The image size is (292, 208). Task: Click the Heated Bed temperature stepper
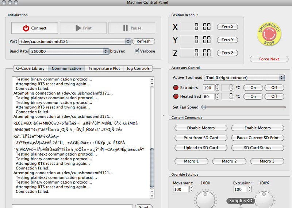217,96
